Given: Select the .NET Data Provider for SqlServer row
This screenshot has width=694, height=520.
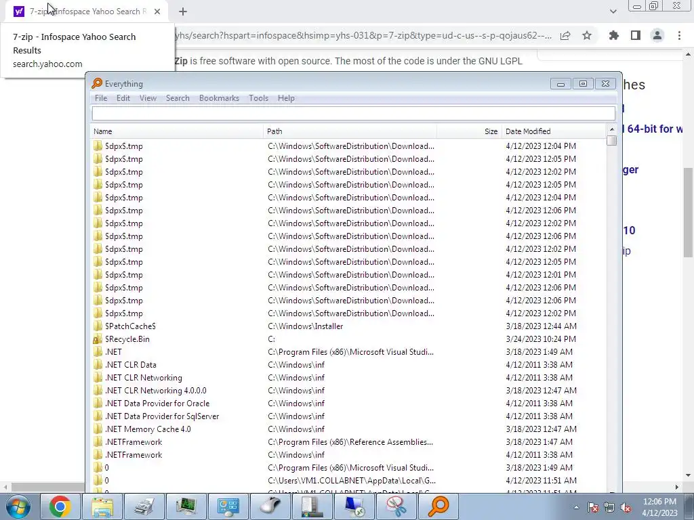Looking at the screenshot, I should (162, 416).
